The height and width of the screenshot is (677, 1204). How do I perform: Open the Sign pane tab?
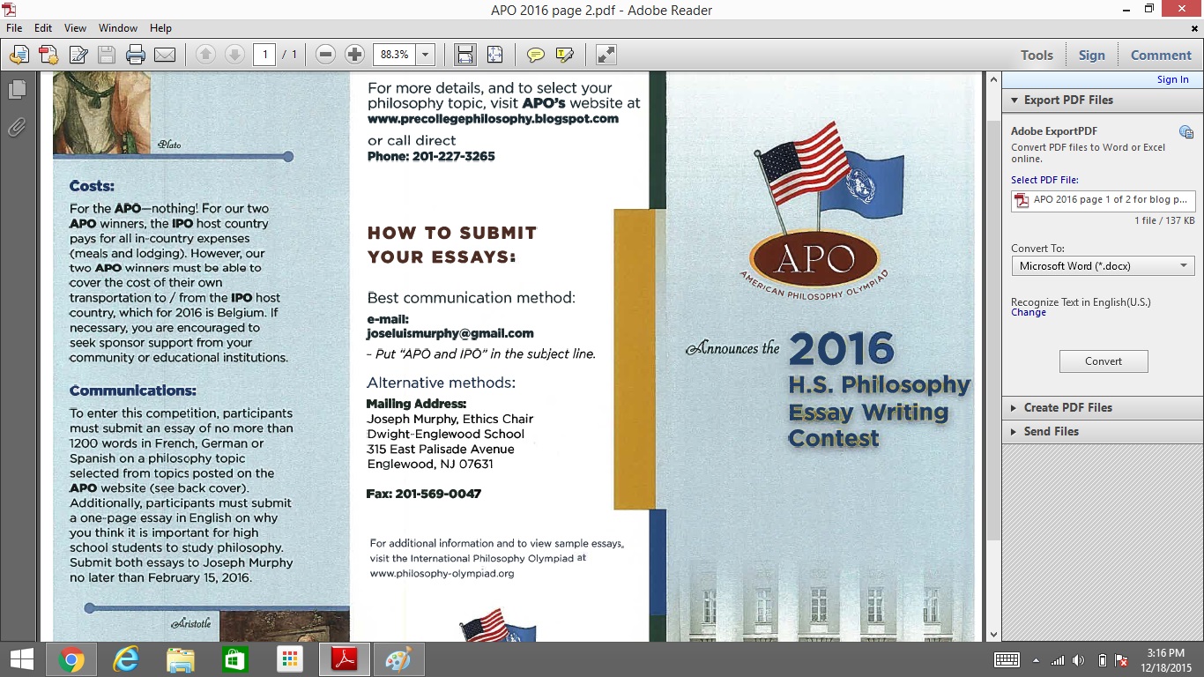pos(1091,55)
